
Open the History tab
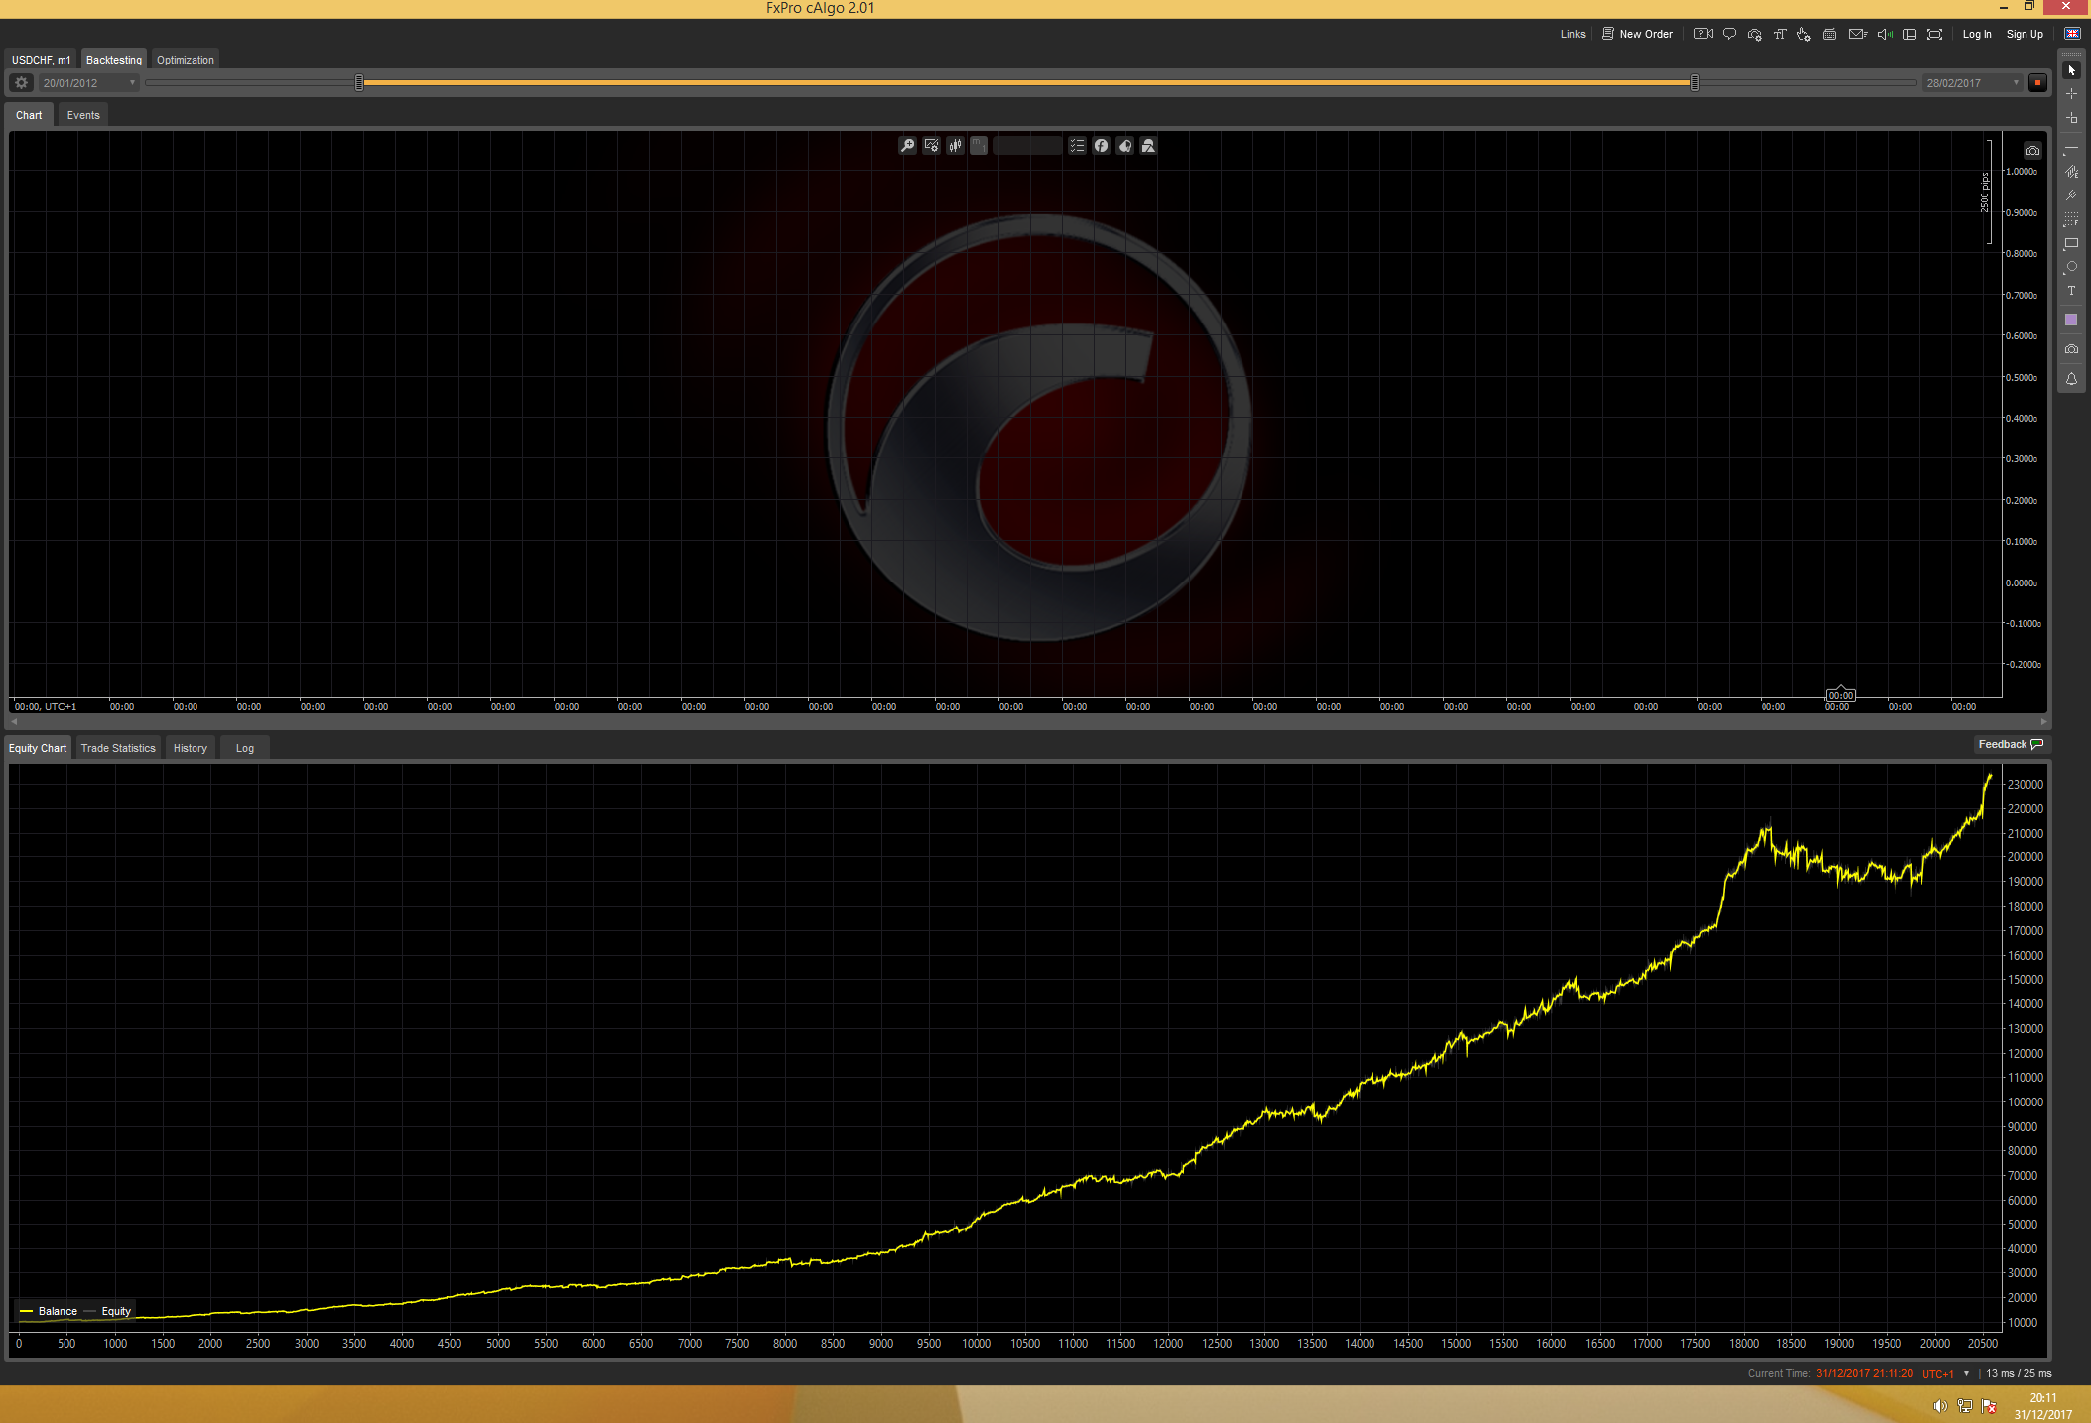[x=191, y=748]
